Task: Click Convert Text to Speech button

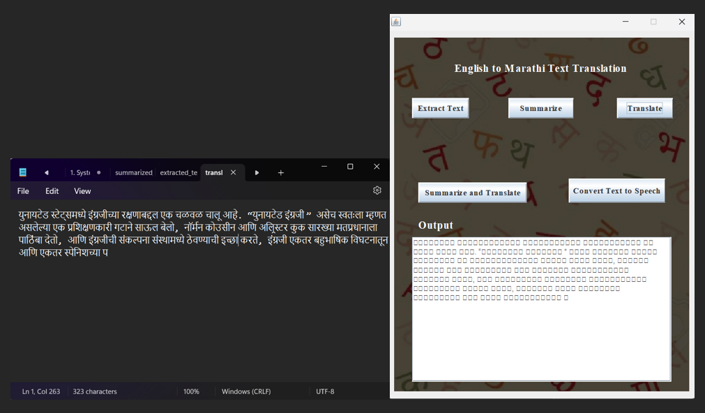Action: coord(616,190)
